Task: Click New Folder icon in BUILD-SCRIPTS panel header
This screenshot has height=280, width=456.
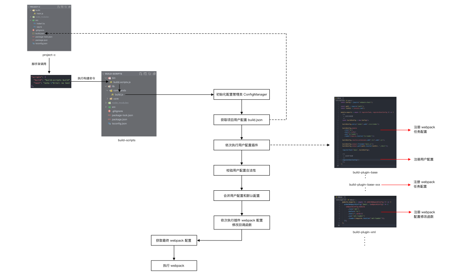Action: [145, 74]
